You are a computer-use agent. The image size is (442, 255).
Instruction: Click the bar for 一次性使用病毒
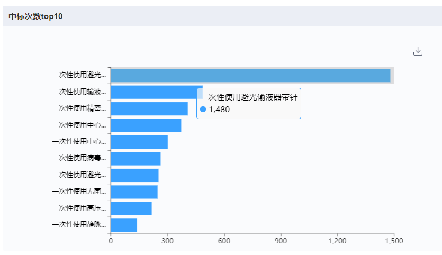[x=136, y=159]
